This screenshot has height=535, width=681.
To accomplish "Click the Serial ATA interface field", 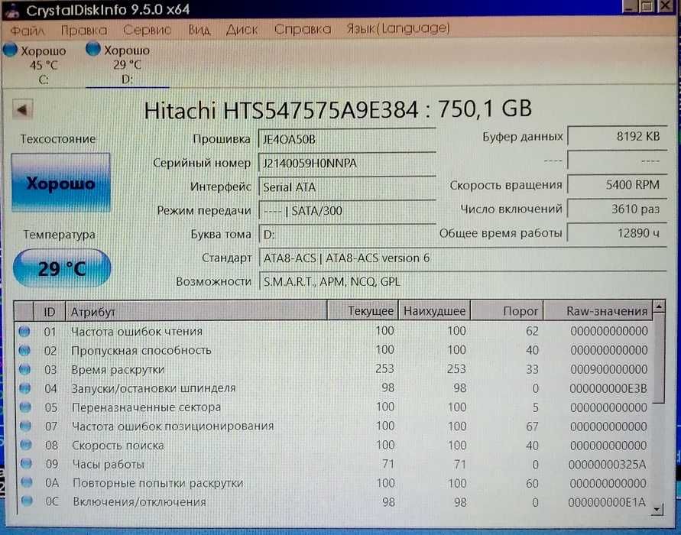I will click(347, 187).
